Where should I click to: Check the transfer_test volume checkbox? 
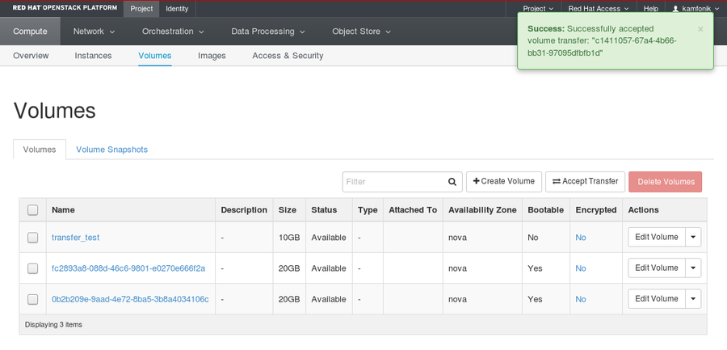(32, 238)
